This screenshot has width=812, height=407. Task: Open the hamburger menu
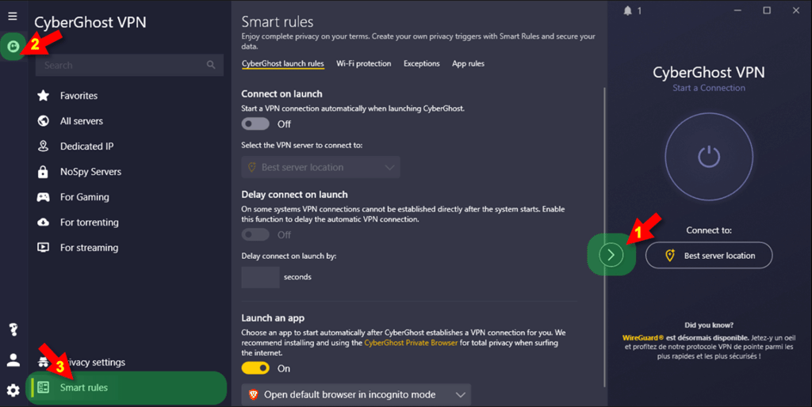[x=13, y=16]
